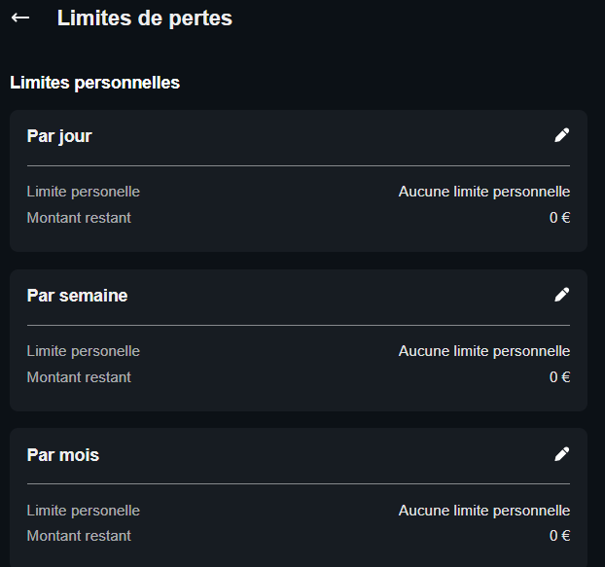Click Aucune limite personnelle value in Par semaine
605x567 pixels.
click(483, 351)
